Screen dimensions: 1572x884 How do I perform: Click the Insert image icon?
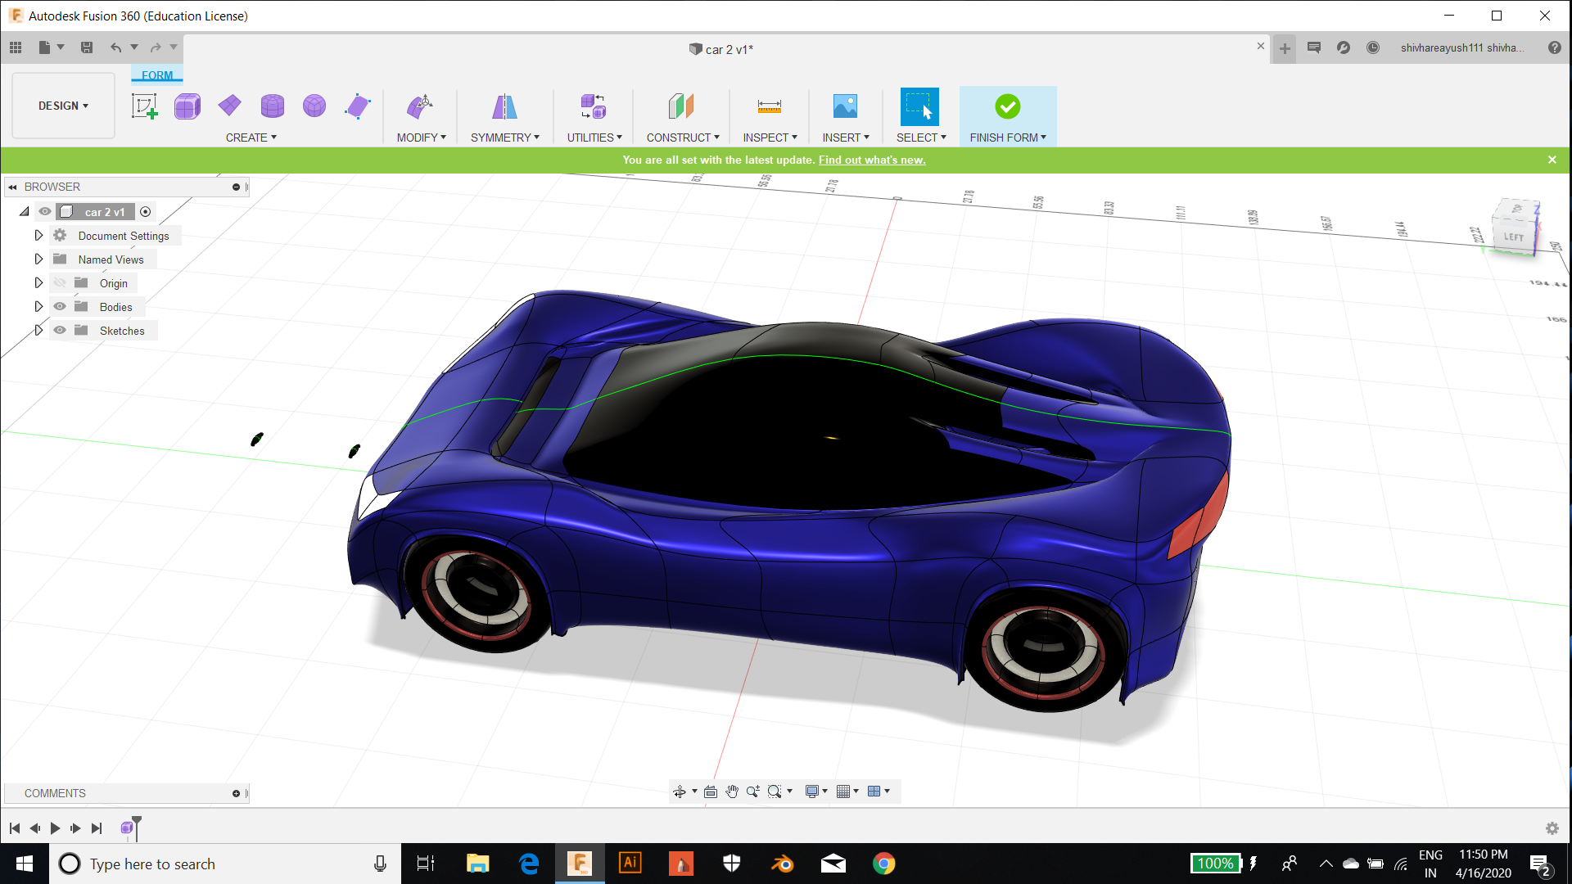(x=845, y=106)
